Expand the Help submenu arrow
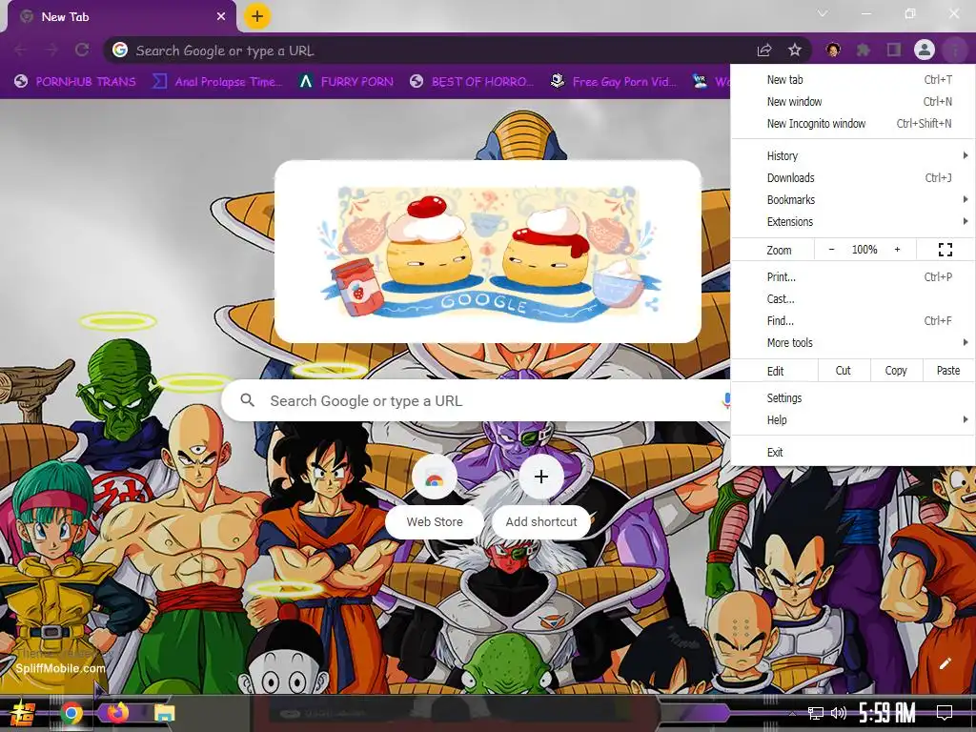Viewport: 976px width, 732px height. 965,420
